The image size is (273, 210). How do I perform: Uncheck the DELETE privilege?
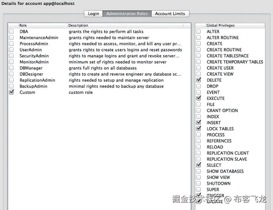[199, 80]
